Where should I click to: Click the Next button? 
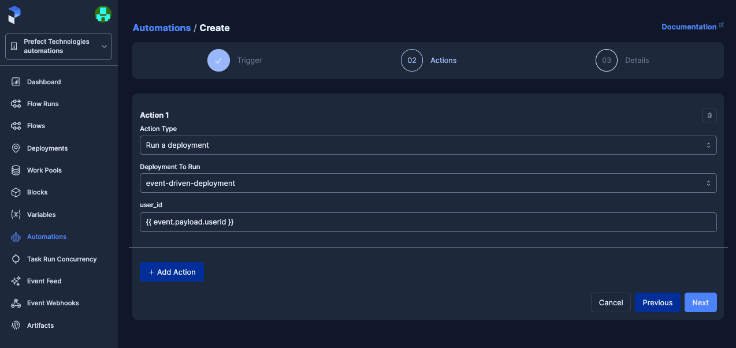point(700,302)
